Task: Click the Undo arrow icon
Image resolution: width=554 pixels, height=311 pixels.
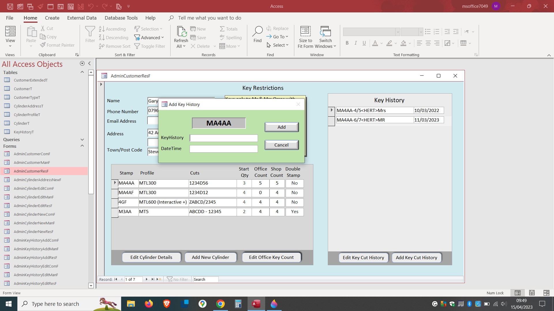Action: [x=91, y=6]
